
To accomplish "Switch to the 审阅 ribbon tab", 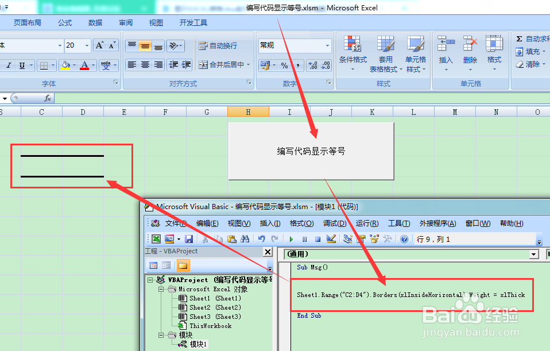I will 126,23.
